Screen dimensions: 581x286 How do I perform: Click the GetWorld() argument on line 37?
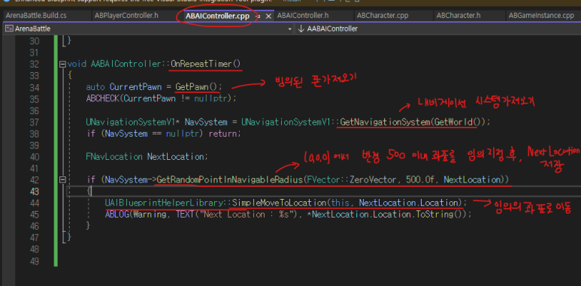click(458, 122)
